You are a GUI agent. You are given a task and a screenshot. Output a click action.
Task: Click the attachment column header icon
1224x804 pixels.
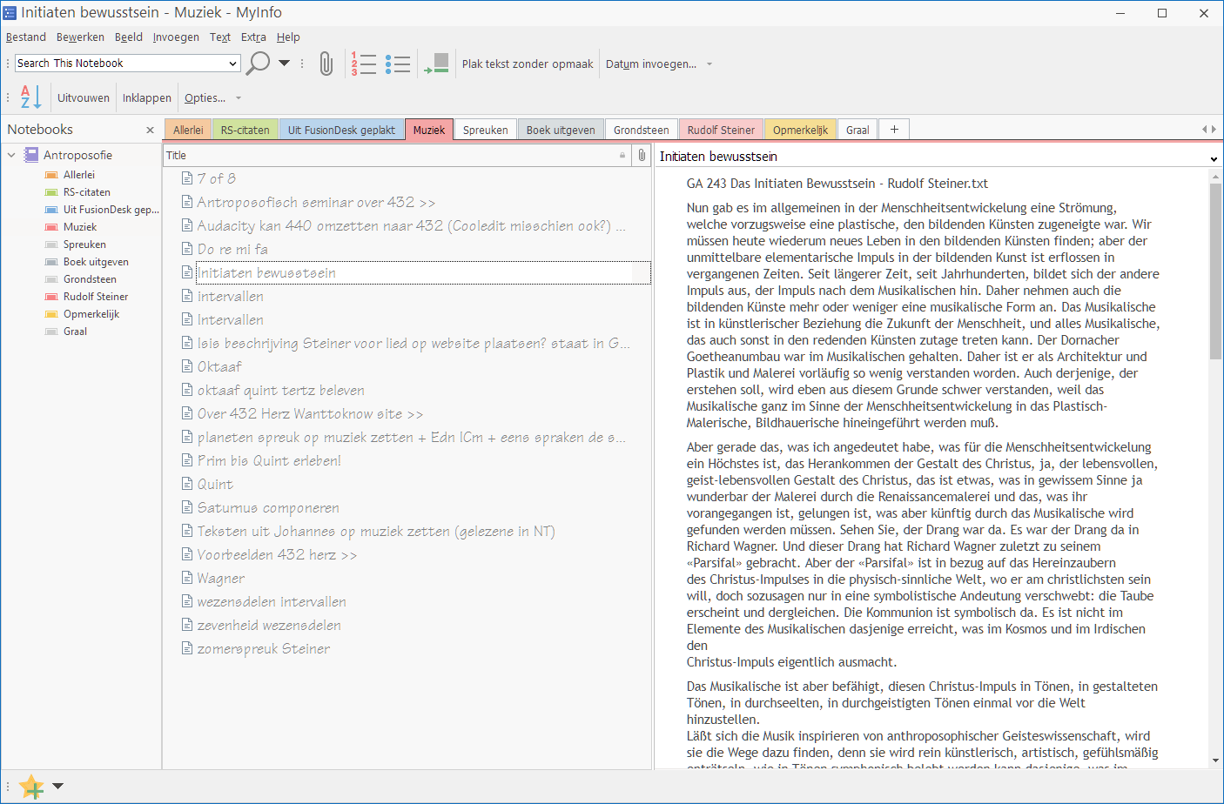point(642,155)
